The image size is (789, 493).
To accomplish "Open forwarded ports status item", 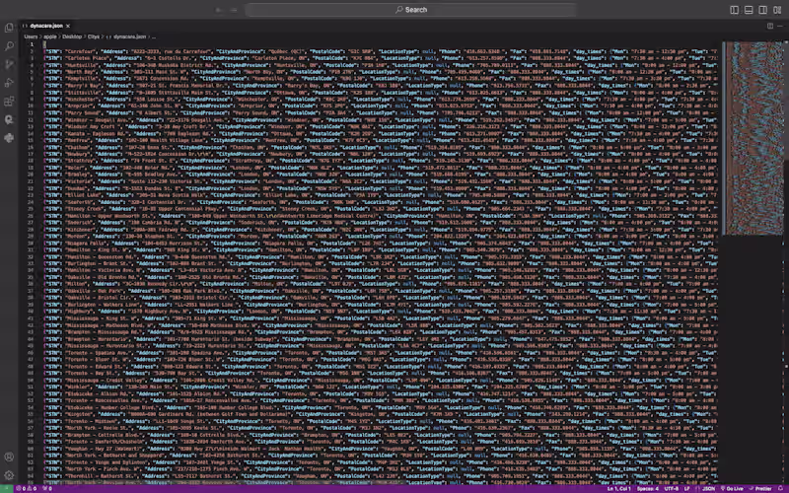I will tap(47, 488).
